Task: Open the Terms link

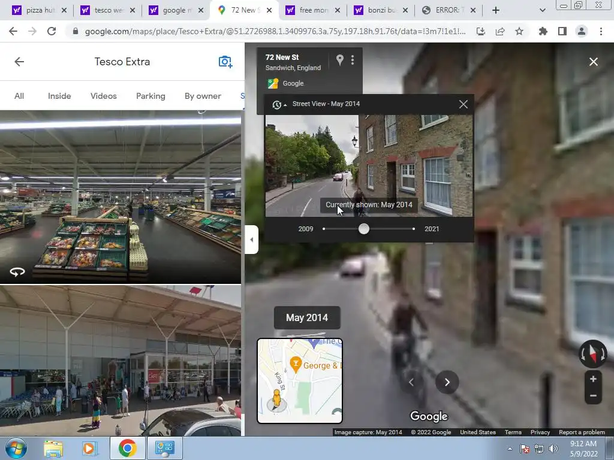Action: click(x=513, y=432)
